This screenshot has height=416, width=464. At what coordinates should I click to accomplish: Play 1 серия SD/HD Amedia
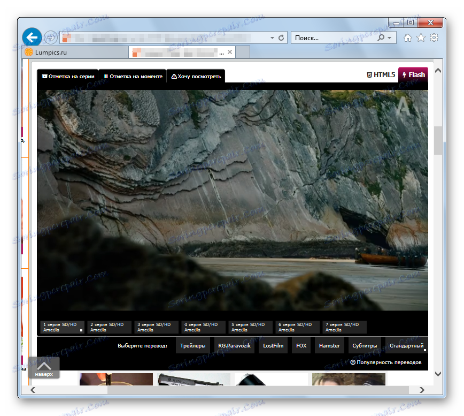[62, 327]
